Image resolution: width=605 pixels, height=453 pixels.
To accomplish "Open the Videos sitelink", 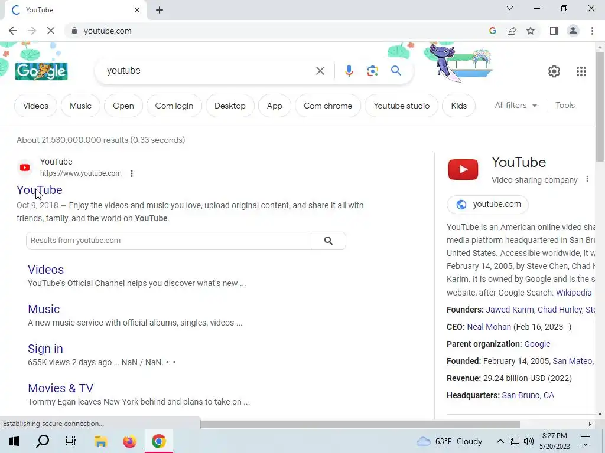I will (x=45, y=270).
